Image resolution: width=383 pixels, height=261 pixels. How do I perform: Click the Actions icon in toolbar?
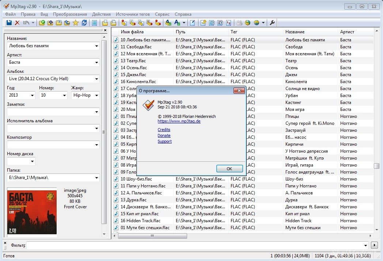pyautogui.click(x=168, y=23)
